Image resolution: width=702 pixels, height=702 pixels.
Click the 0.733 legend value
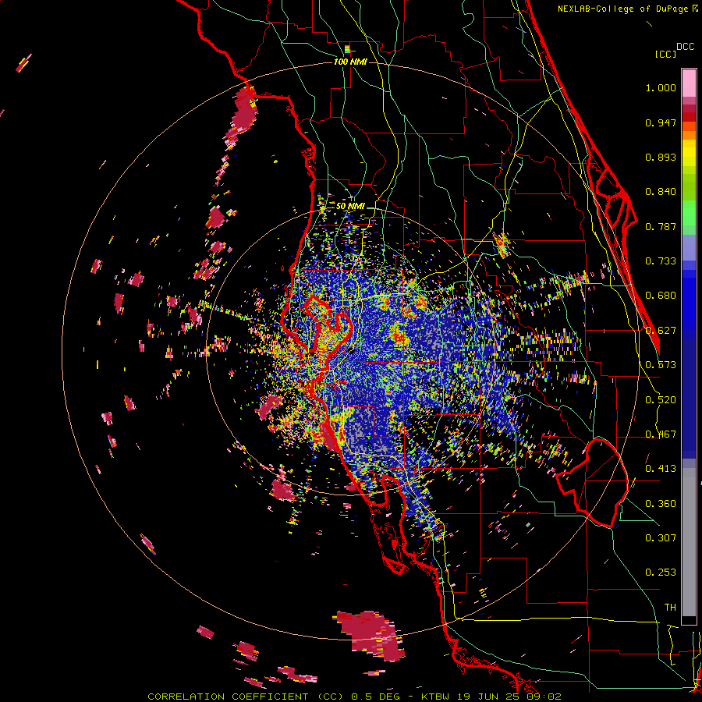pyautogui.click(x=661, y=261)
